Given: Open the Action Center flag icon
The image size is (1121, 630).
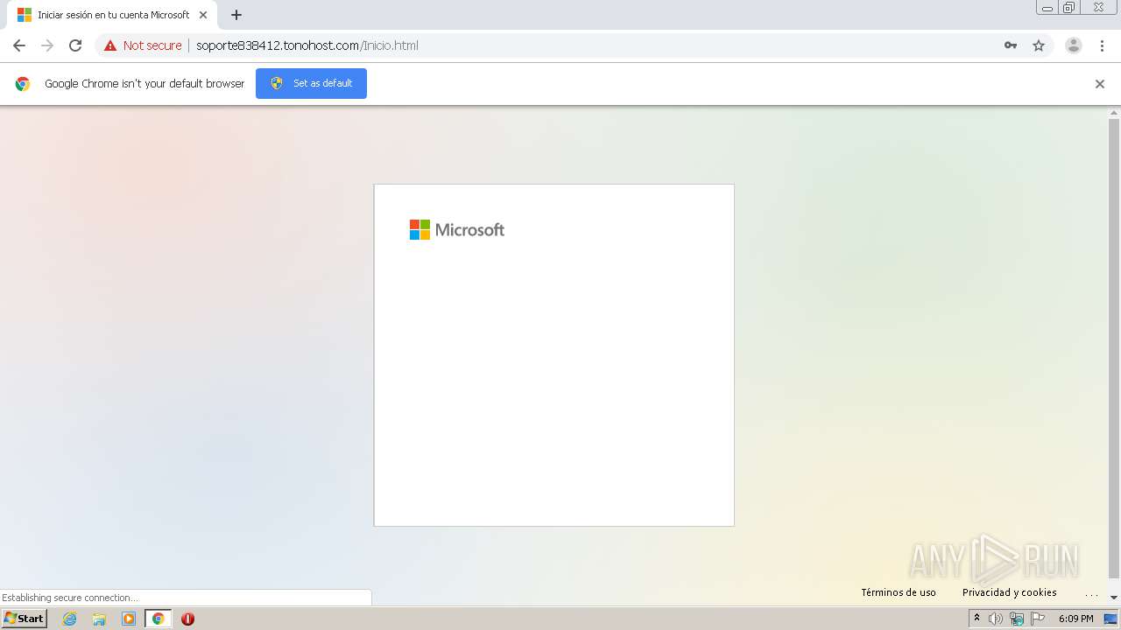Looking at the screenshot, I should point(1038,619).
